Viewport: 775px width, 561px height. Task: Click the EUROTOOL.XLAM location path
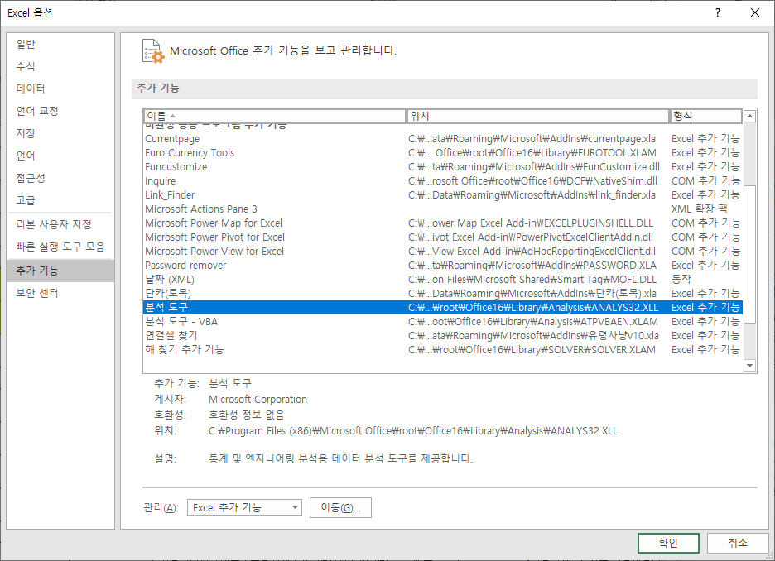coord(532,152)
